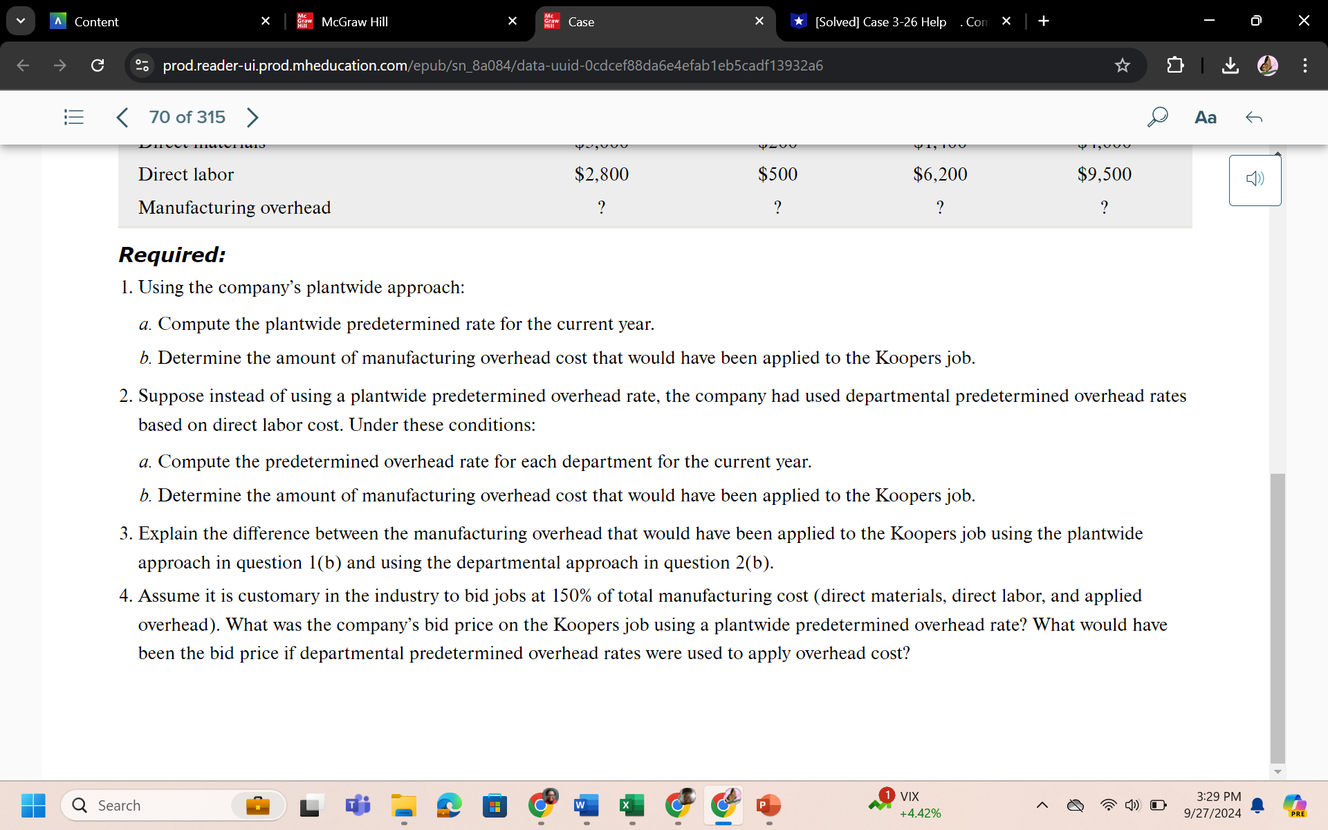Open a new browser tab
The width and height of the screenshot is (1328, 830).
(1043, 21)
